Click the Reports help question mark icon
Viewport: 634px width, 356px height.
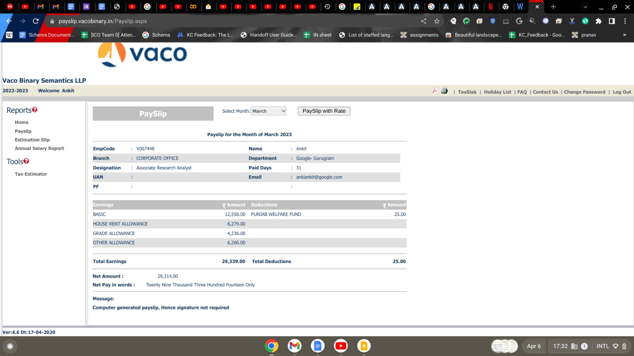point(35,110)
